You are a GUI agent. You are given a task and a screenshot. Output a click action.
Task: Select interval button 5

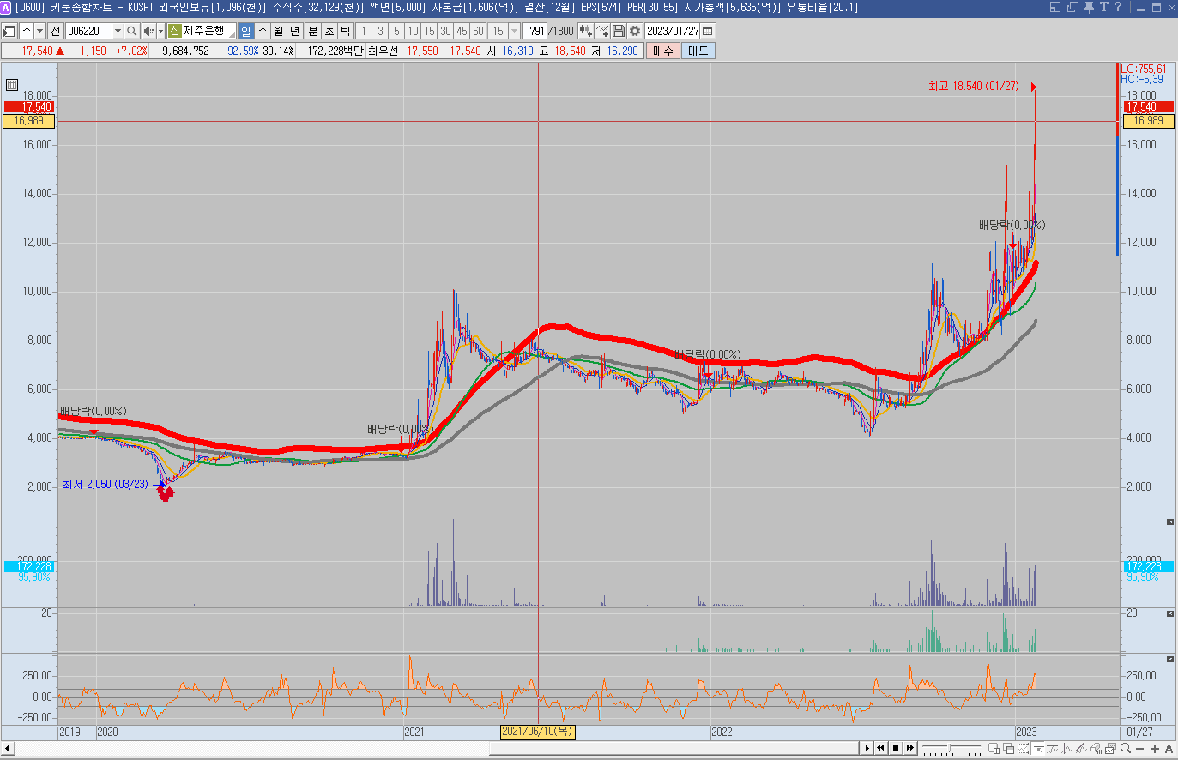[x=396, y=31]
